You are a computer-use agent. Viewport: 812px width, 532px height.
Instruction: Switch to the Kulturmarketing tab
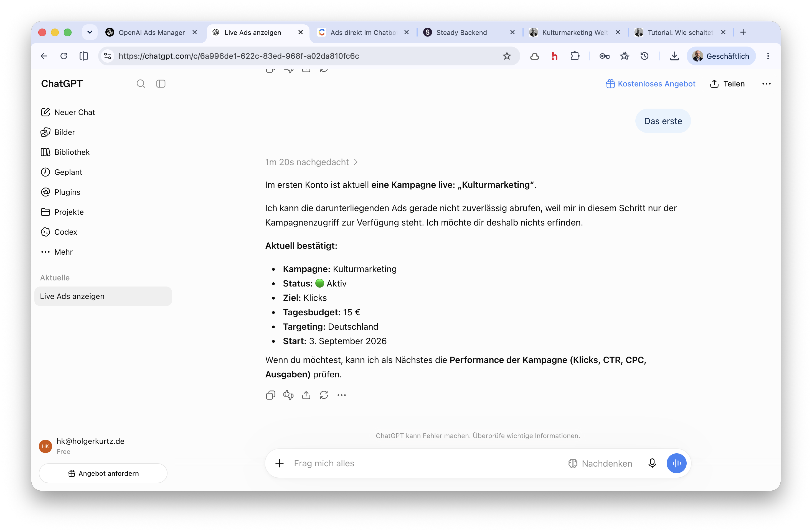575,32
